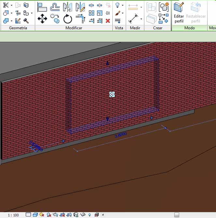Open the Visual Style icon in status bar
Screen dimensions: 216x218
coord(35,215)
